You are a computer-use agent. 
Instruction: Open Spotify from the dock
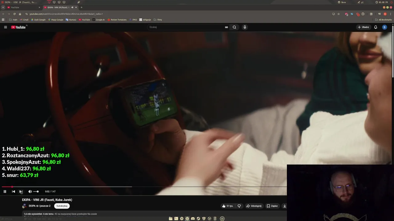pyautogui.click(x=182, y=219)
